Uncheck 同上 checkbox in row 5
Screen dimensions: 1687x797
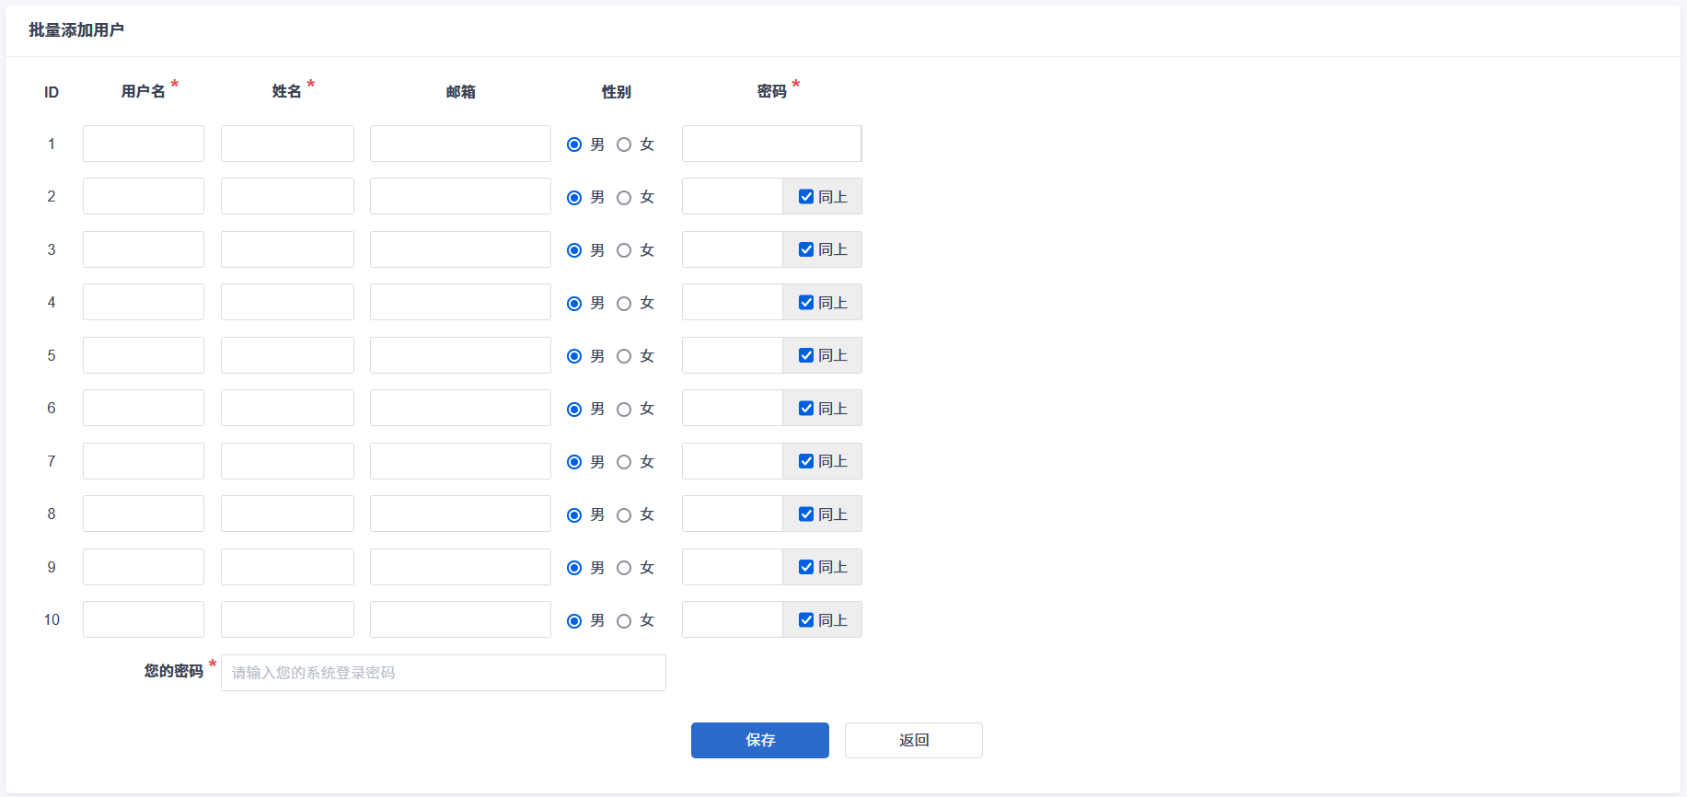pyautogui.click(x=806, y=355)
